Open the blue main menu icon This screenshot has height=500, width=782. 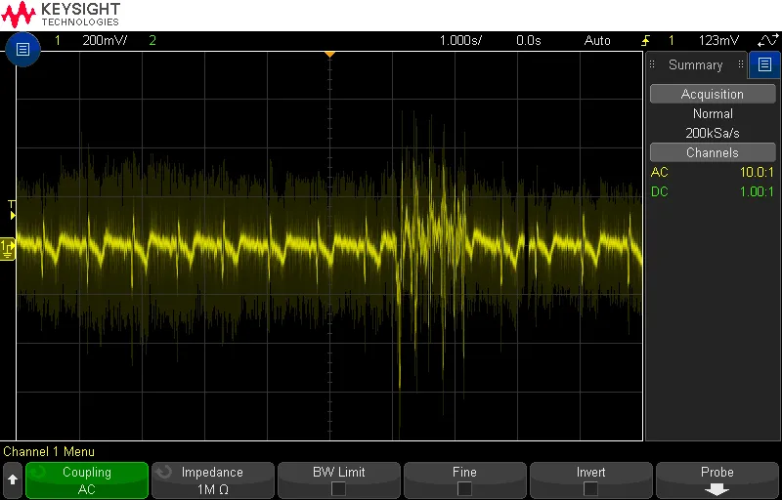22,49
